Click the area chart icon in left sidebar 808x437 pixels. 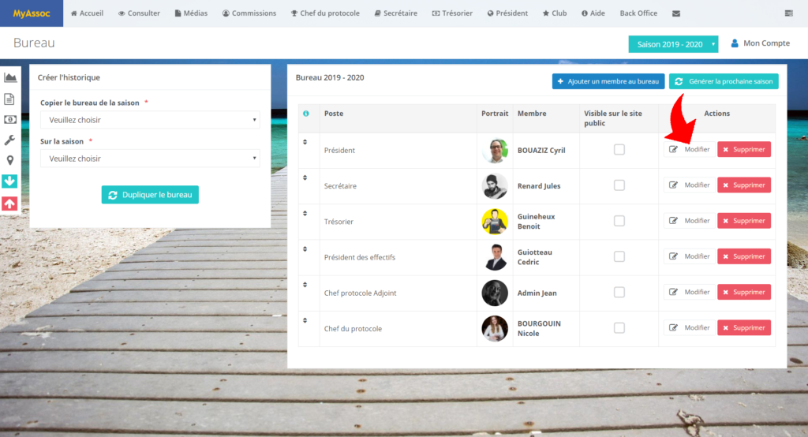tap(10, 77)
